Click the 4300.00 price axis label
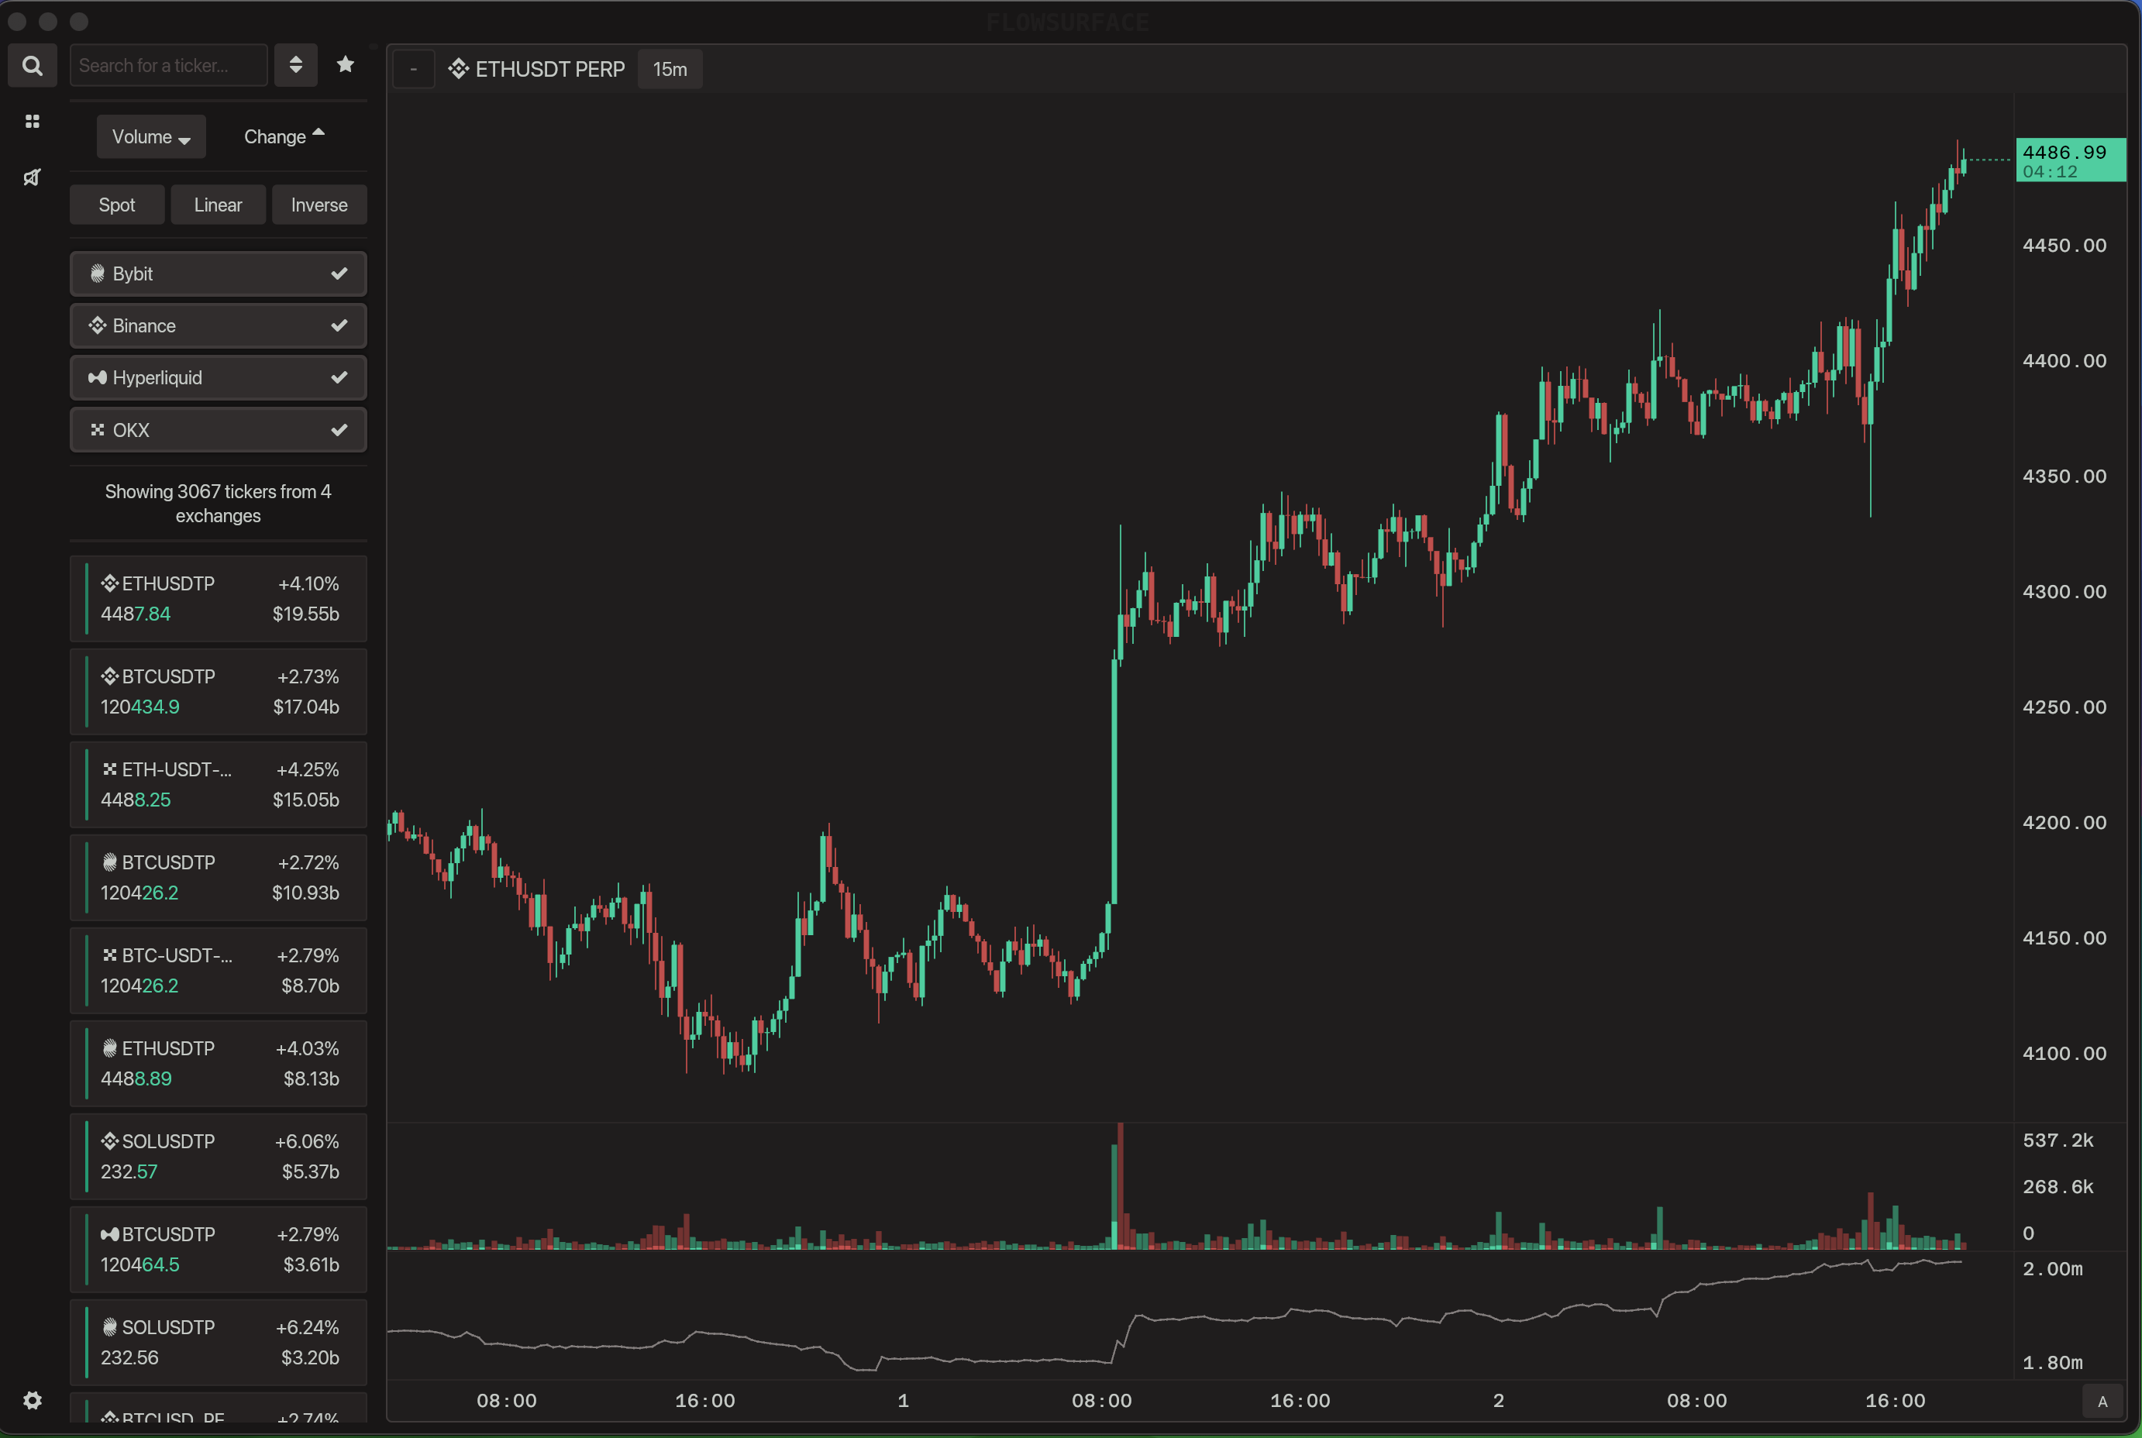The width and height of the screenshot is (2142, 1438). click(x=2064, y=591)
